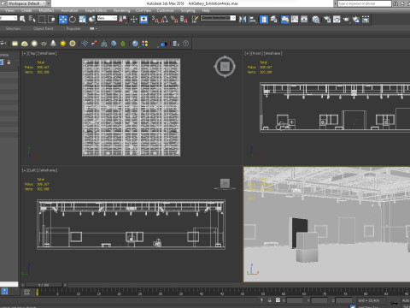Click the question mark help icon

185,44
